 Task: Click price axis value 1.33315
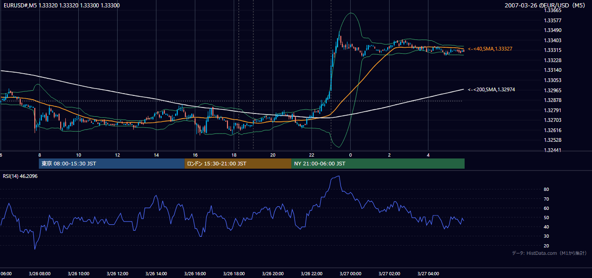click(x=553, y=50)
